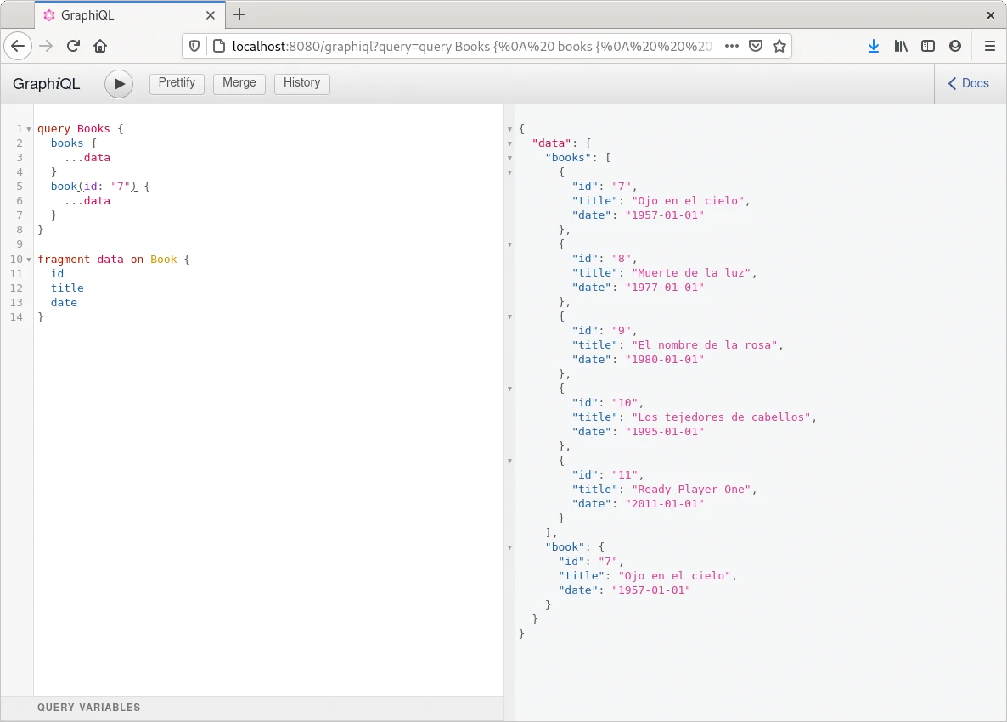Viewport: 1007px width, 722px height.
Task: Open page actions three-dots menu
Action: click(x=732, y=46)
